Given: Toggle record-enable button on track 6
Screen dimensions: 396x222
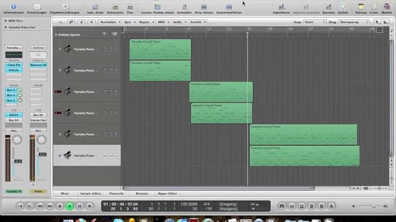Looking at the screenshot, I should 105,155.
